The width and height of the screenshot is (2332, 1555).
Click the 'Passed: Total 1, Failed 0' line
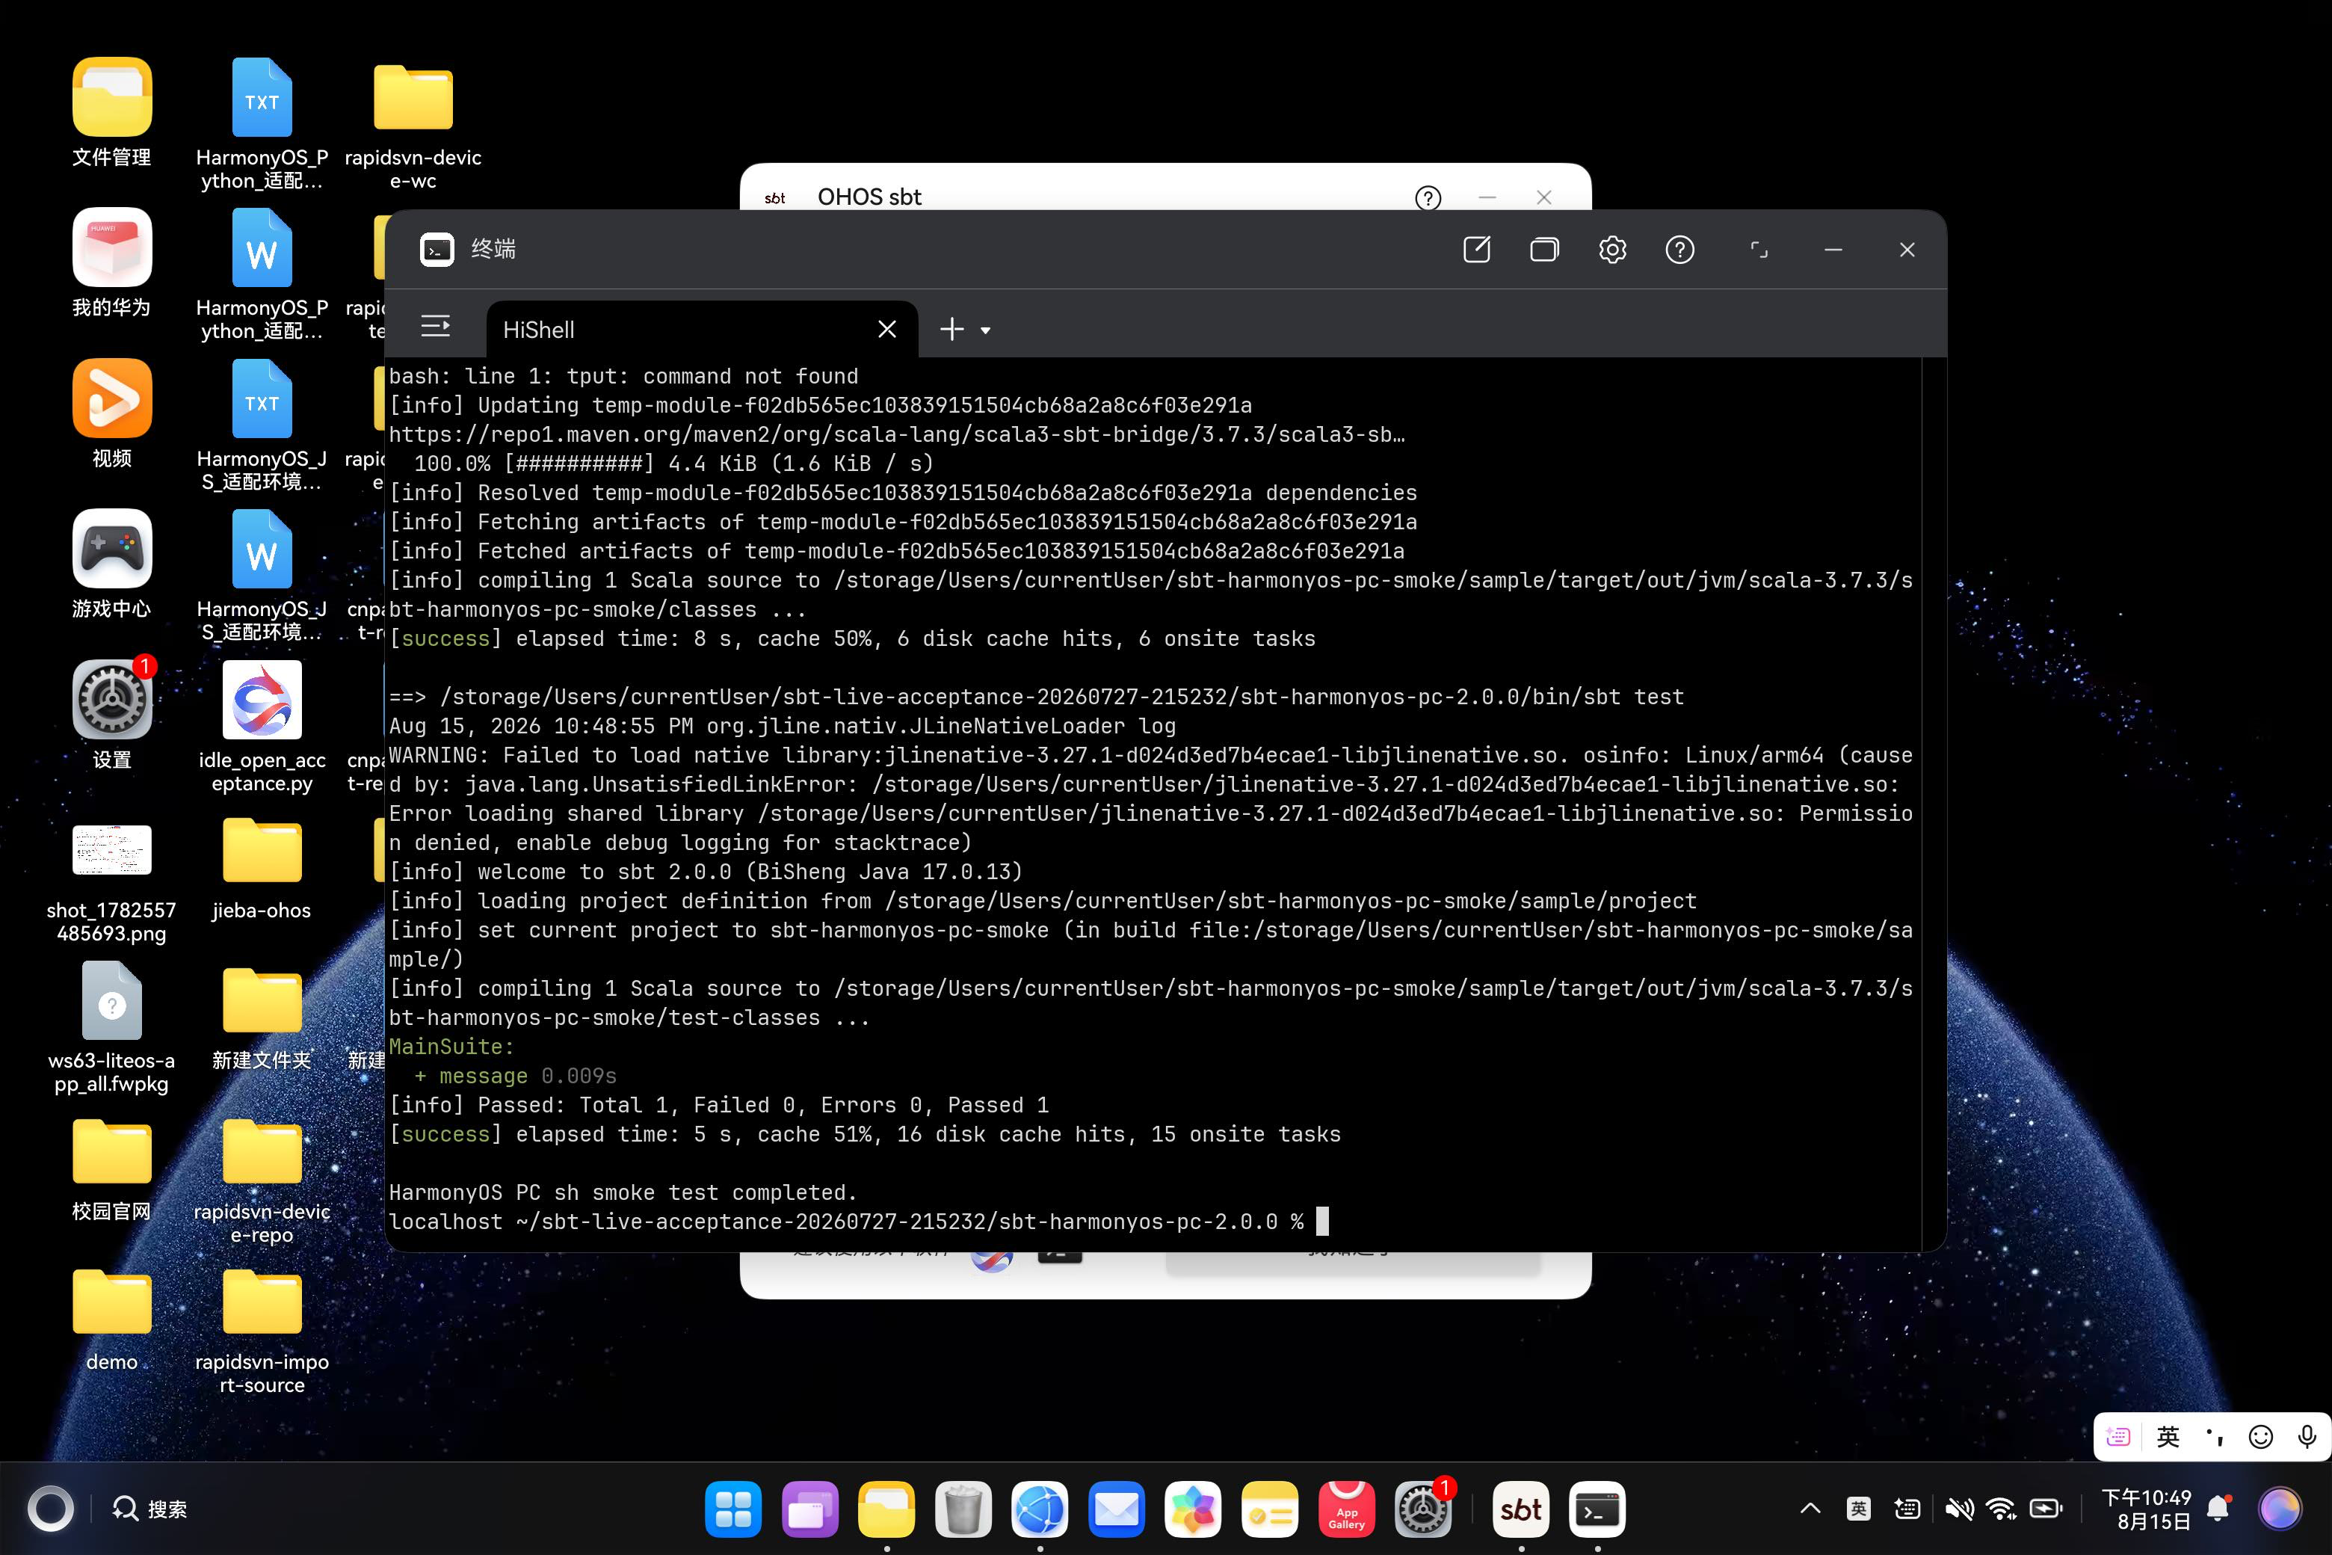(x=719, y=1105)
